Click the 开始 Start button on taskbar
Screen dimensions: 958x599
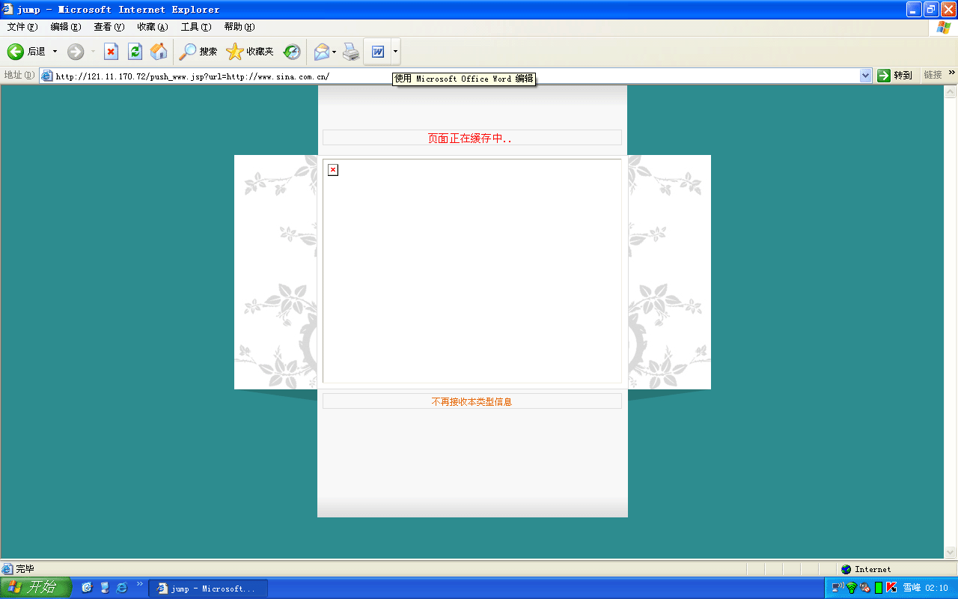(35, 588)
